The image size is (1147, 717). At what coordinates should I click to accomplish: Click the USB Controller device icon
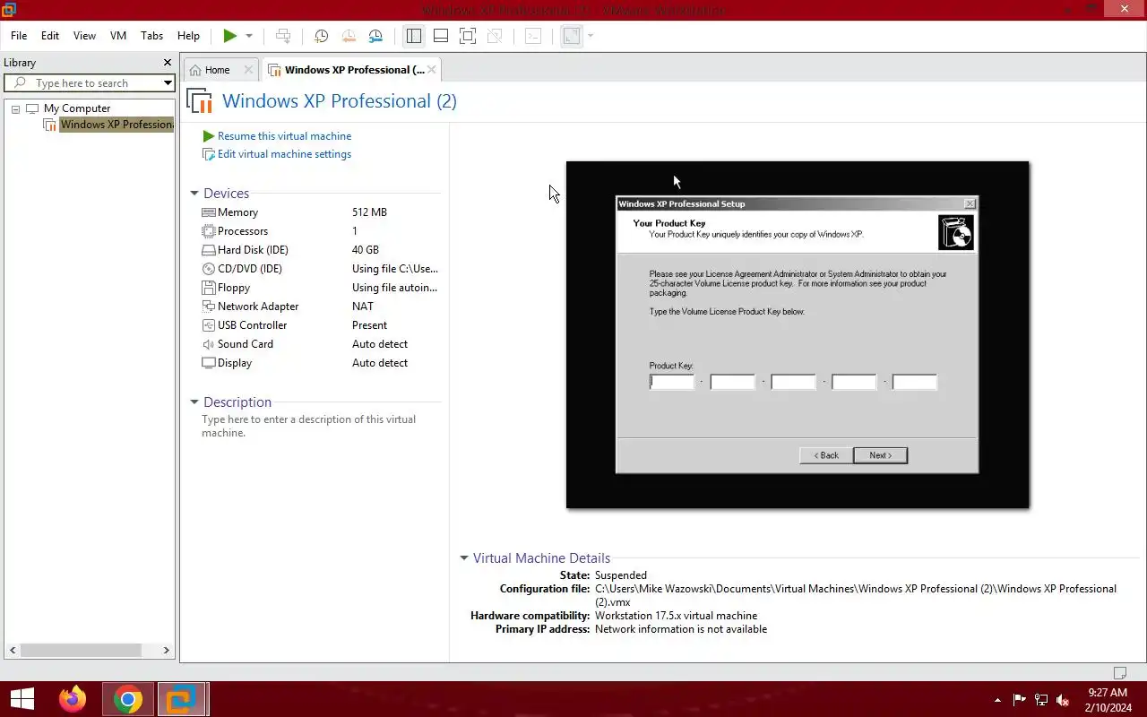pyautogui.click(x=209, y=325)
